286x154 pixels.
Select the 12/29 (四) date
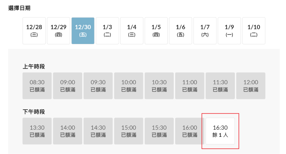(58, 31)
